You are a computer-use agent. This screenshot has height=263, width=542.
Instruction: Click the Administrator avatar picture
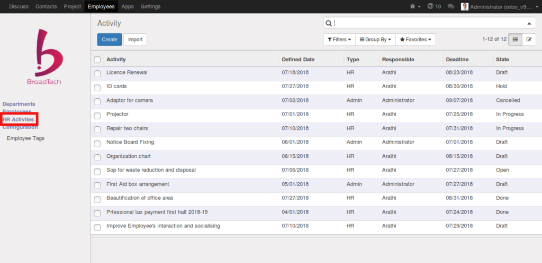pos(465,6)
